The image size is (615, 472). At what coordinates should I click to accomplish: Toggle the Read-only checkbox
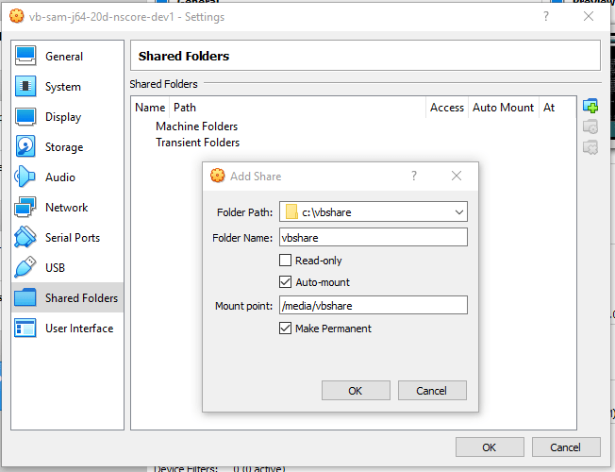[x=285, y=260]
